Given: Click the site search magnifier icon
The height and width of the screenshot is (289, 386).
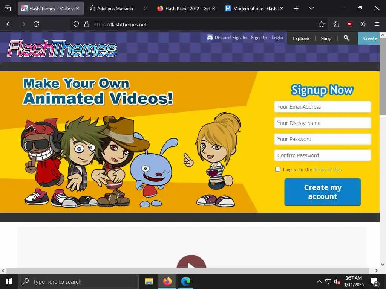Looking at the screenshot, I should (346, 38).
